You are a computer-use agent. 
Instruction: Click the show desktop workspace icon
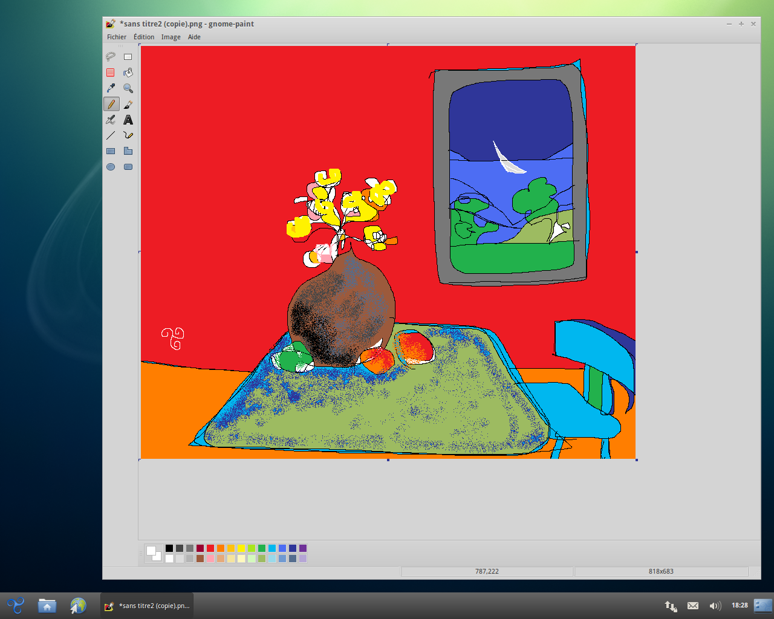pos(763,605)
